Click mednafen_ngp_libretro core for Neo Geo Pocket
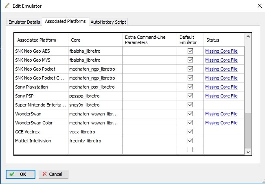Viewport: 265px width, 184px height. pyautogui.click(x=95, y=69)
